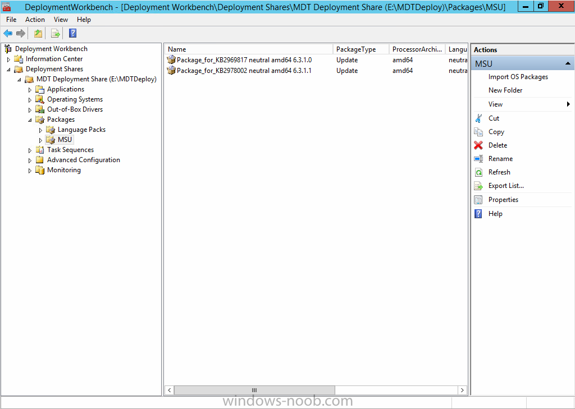Click the Export List toolbar icon

[56, 34]
